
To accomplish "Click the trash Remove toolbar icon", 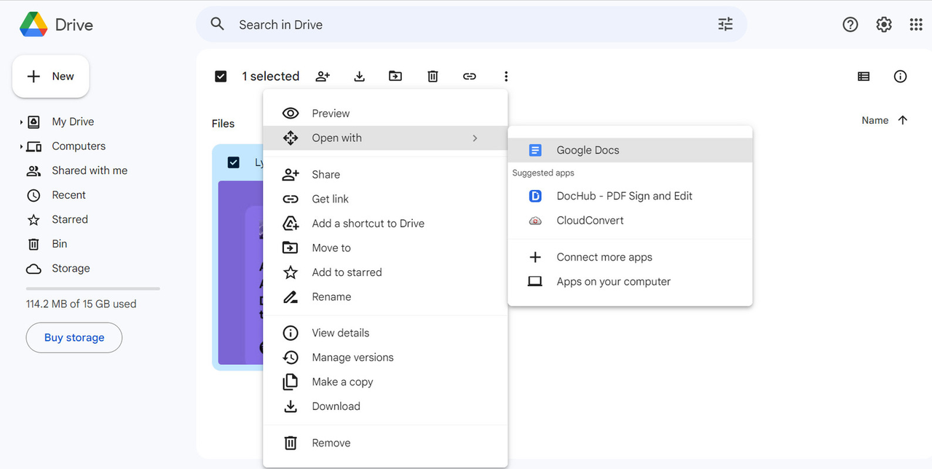I will [433, 76].
